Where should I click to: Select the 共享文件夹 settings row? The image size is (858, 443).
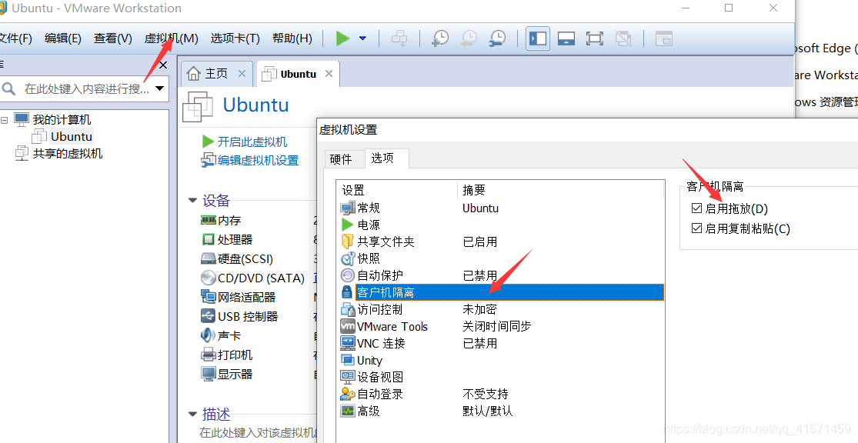[x=501, y=241]
